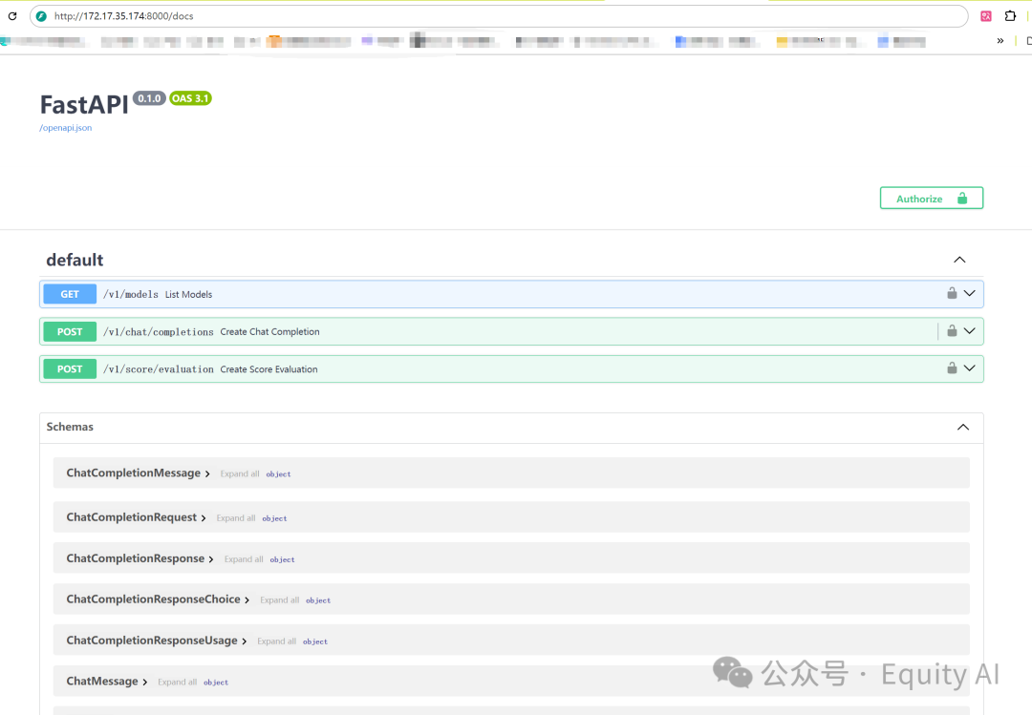
Task: Click the address bar URL field
Action: tap(499, 16)
